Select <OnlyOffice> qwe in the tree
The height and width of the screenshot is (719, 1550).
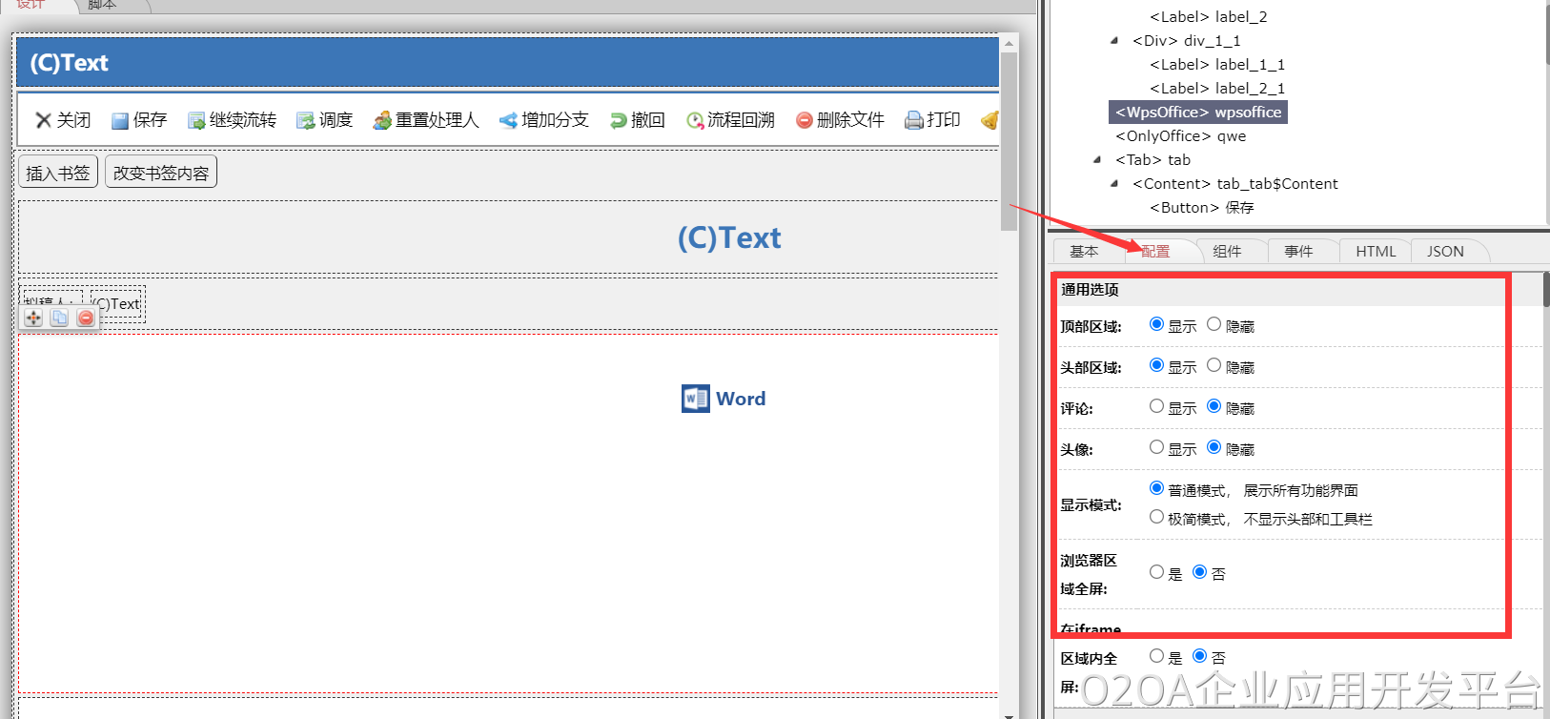click(x=1180, y=136)
